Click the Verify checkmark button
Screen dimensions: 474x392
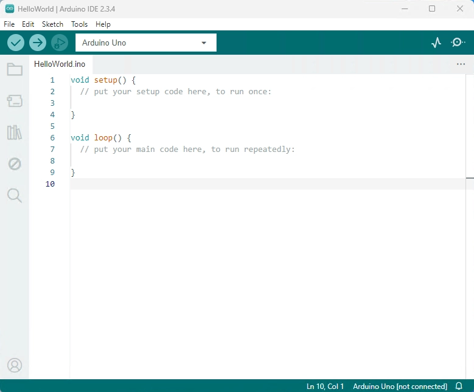point(16,43)
